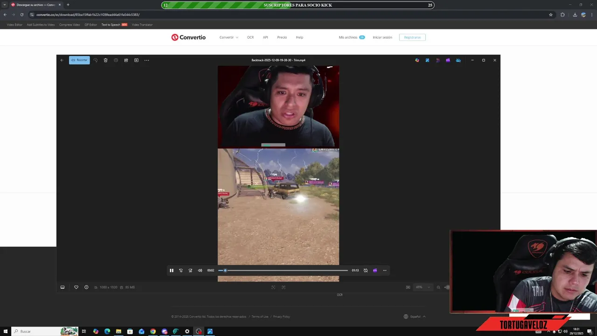Screen dimensions: 597x336
Task: Open See more menu in Photos toolbar
Action: click(146, 60)
